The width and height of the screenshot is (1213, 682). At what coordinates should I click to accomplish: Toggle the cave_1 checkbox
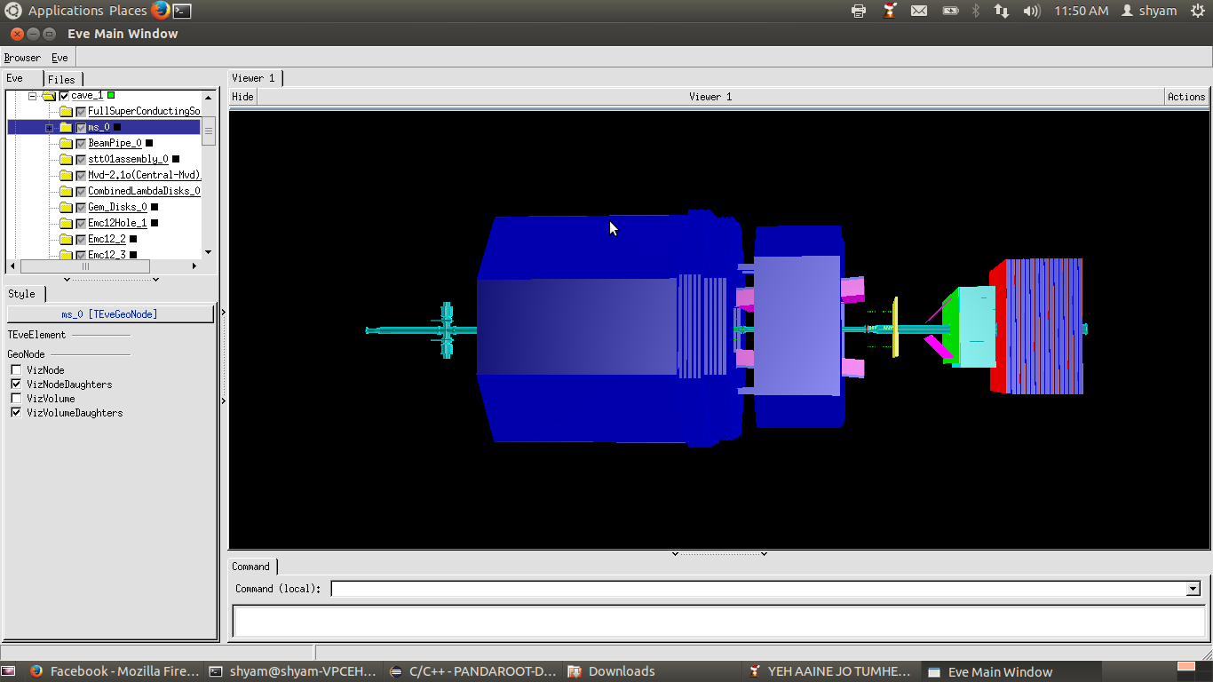coord(64,95)
